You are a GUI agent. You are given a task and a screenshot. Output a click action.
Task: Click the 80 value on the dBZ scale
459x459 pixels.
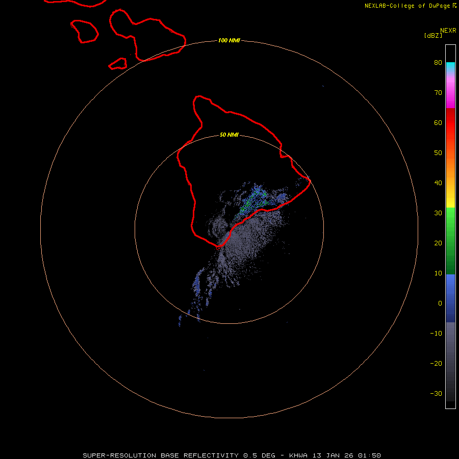pos(438,62)
